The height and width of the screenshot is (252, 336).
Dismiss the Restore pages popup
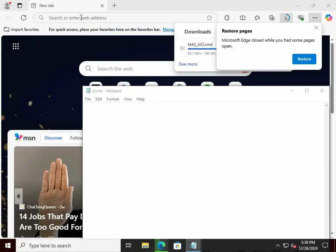(316, 28)
